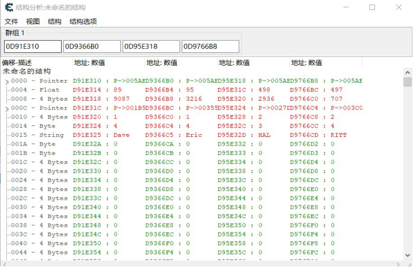Image resolution: width=413 pixels, height=267 pixels.
Task: Click the horizontal scrollbar right arrow
Action: pos(398,264)
